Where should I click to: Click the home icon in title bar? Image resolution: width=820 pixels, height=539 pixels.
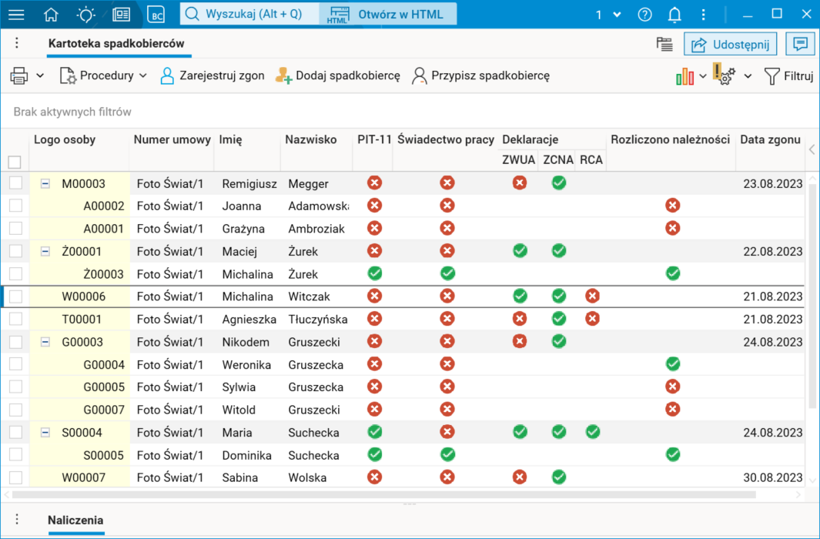(x=51, y=15)
